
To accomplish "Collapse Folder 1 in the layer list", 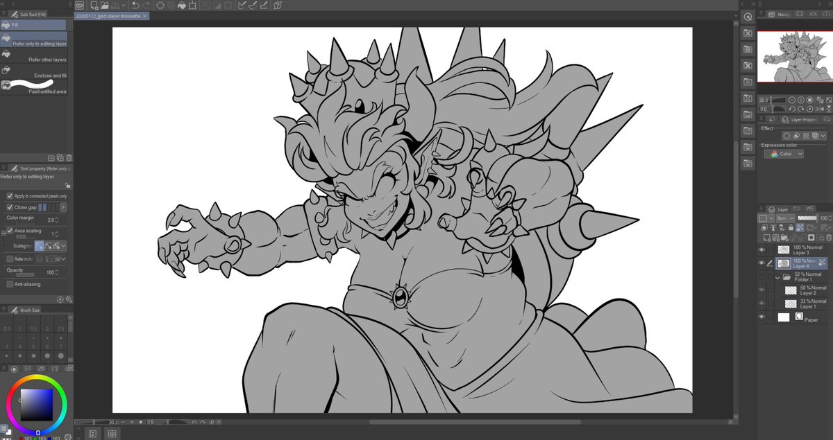I will [x=778, y=276].
